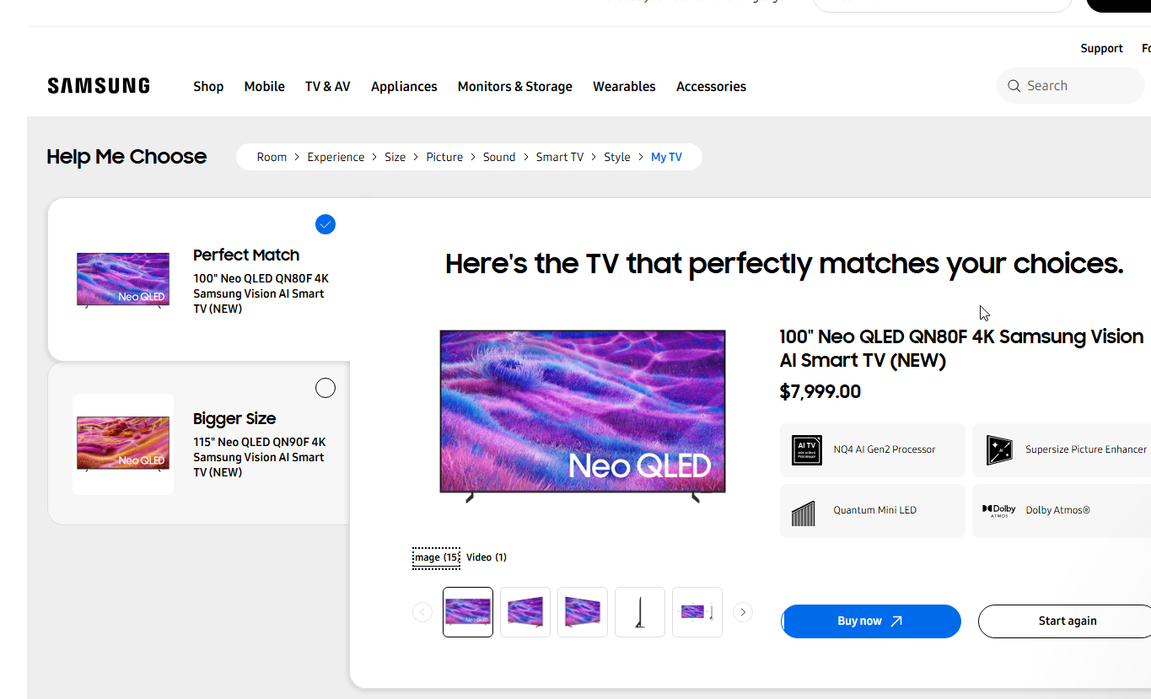The width and height of the screenshot is (1151, 699).
Task: Click the Support link
Action: click(x=1101, y=48)
